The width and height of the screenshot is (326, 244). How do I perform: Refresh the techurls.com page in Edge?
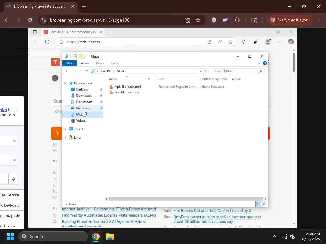(47, 42)
